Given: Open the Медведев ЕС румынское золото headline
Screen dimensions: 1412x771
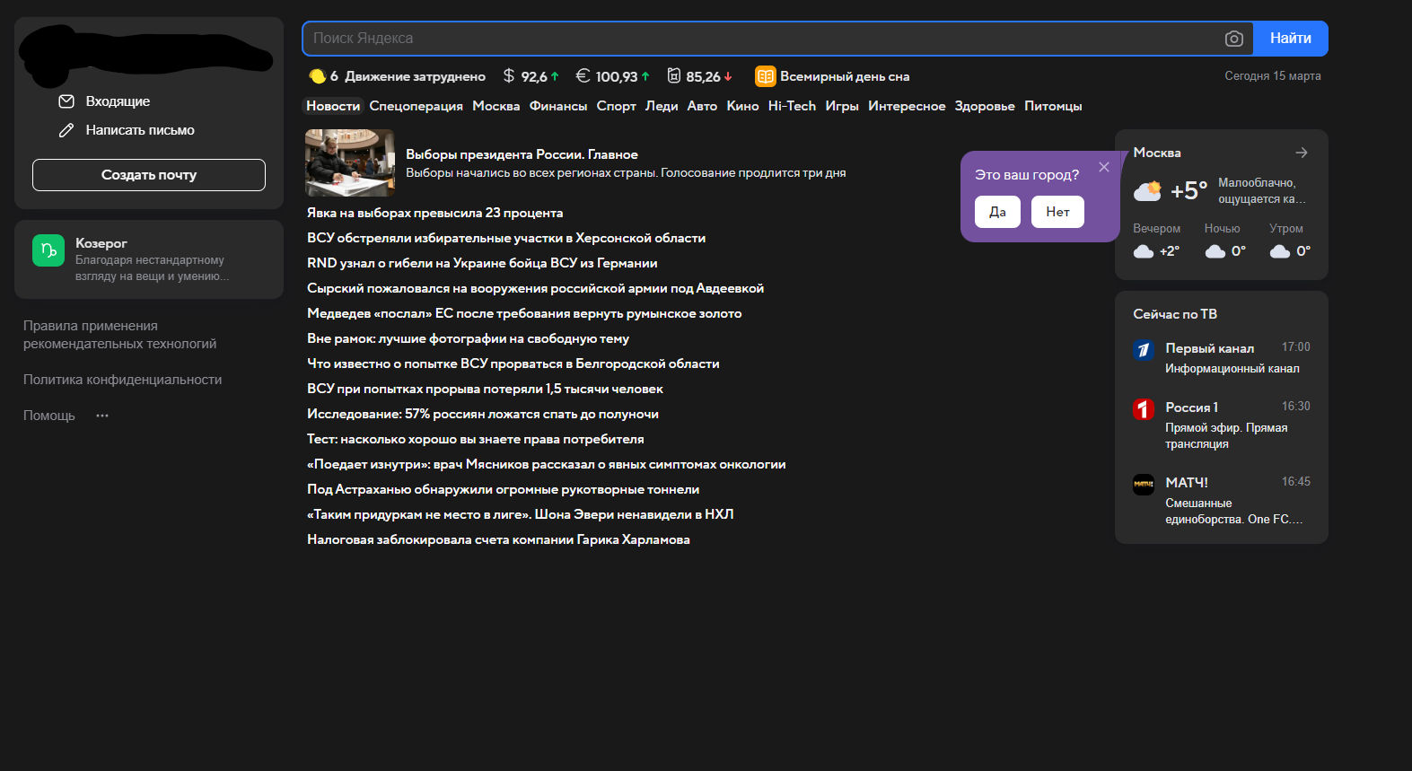Looking at the screenshot, I should pos(524,313).
